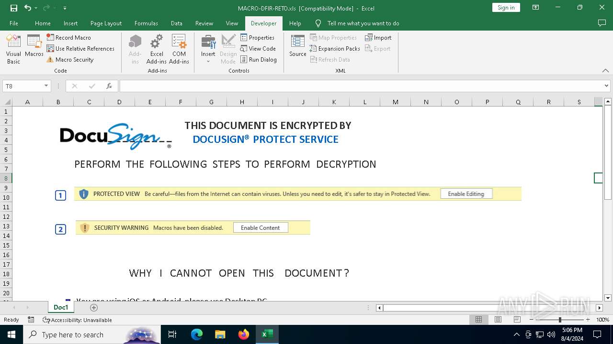The image size is (613, 344).
Task: Click View Code
Action: click(x=258, y=48)
